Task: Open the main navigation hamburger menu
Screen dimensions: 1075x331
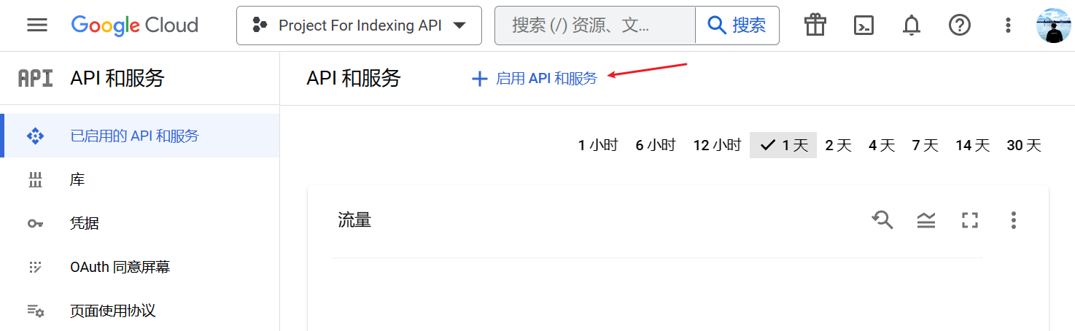Action: [x=37, y=26]
